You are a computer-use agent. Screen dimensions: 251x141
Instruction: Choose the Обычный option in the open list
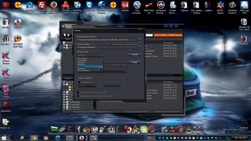click(x=90, y=64)
